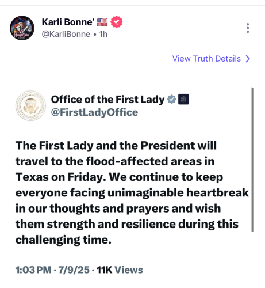The height and width of the screenshot is (288, 265).
Task: Click the 11K Views counter
Action: (120, 270)
